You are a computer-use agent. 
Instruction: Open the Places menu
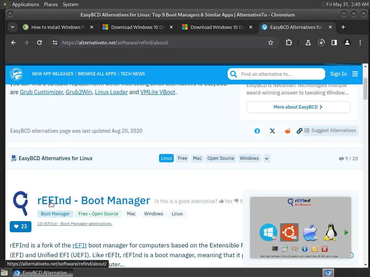51,4
